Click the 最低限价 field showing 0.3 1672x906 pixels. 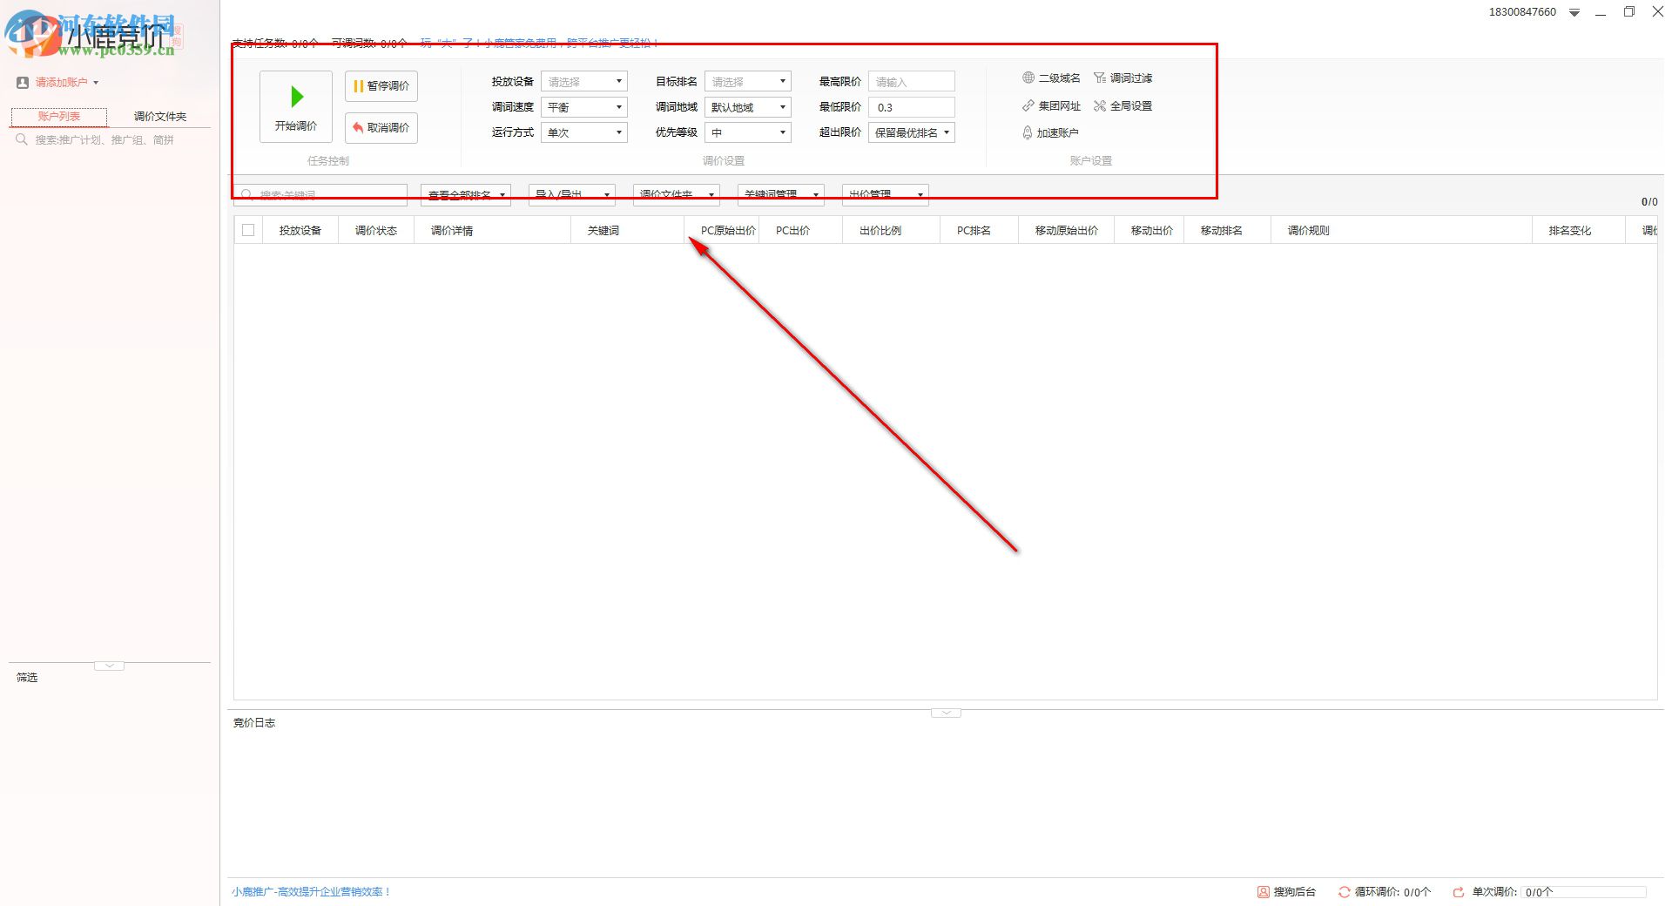[912, 107]
